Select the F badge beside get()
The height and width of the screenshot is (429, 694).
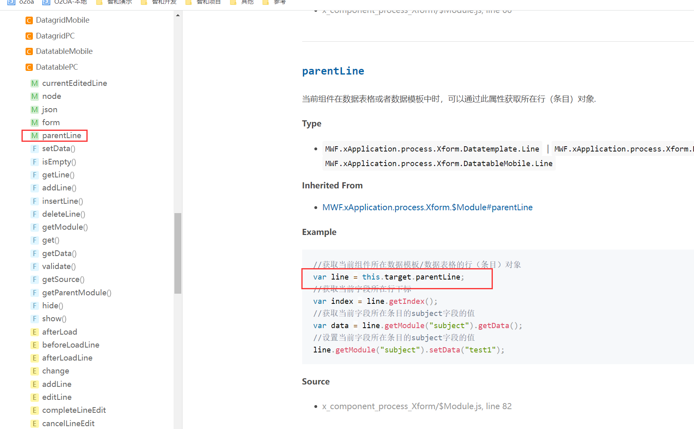[35, 240]
